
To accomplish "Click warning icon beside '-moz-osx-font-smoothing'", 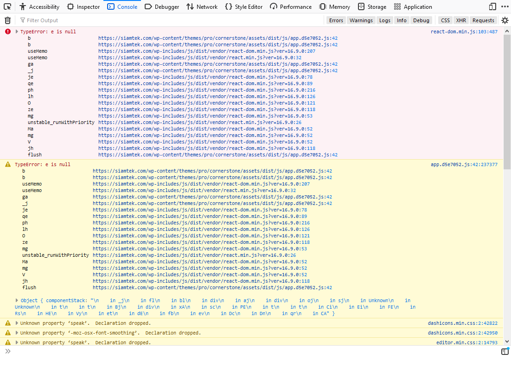I will [8, 333].
